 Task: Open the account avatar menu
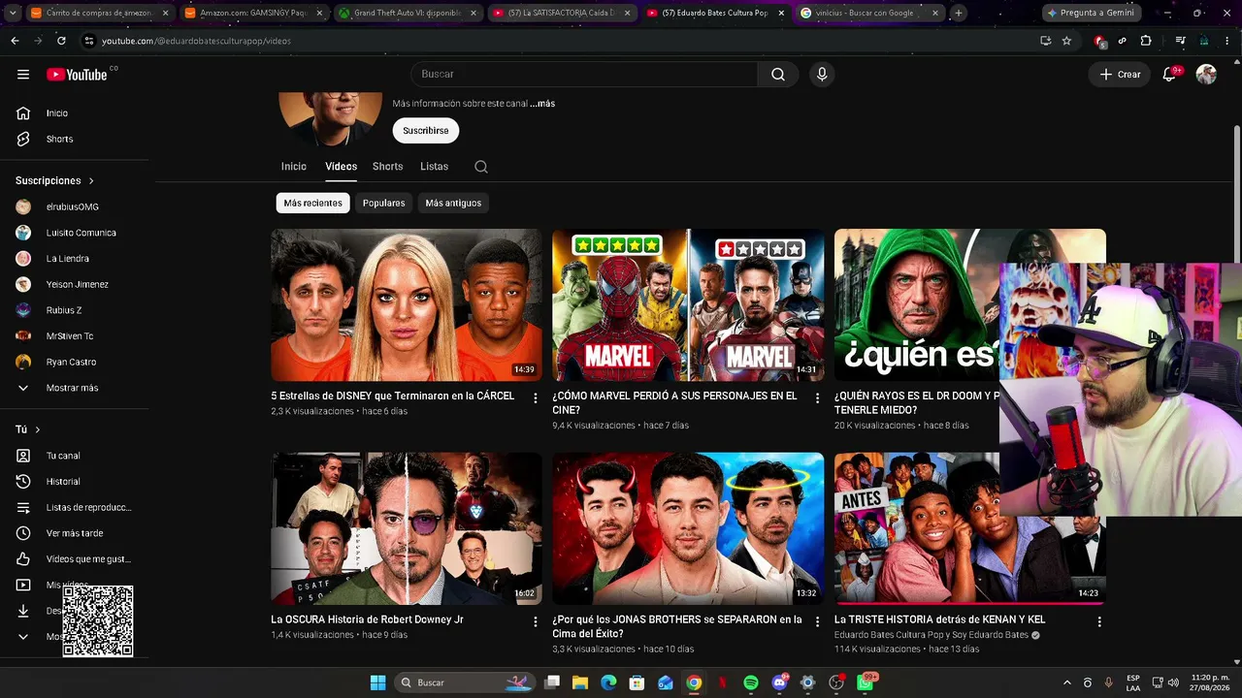pos(1206,75)
